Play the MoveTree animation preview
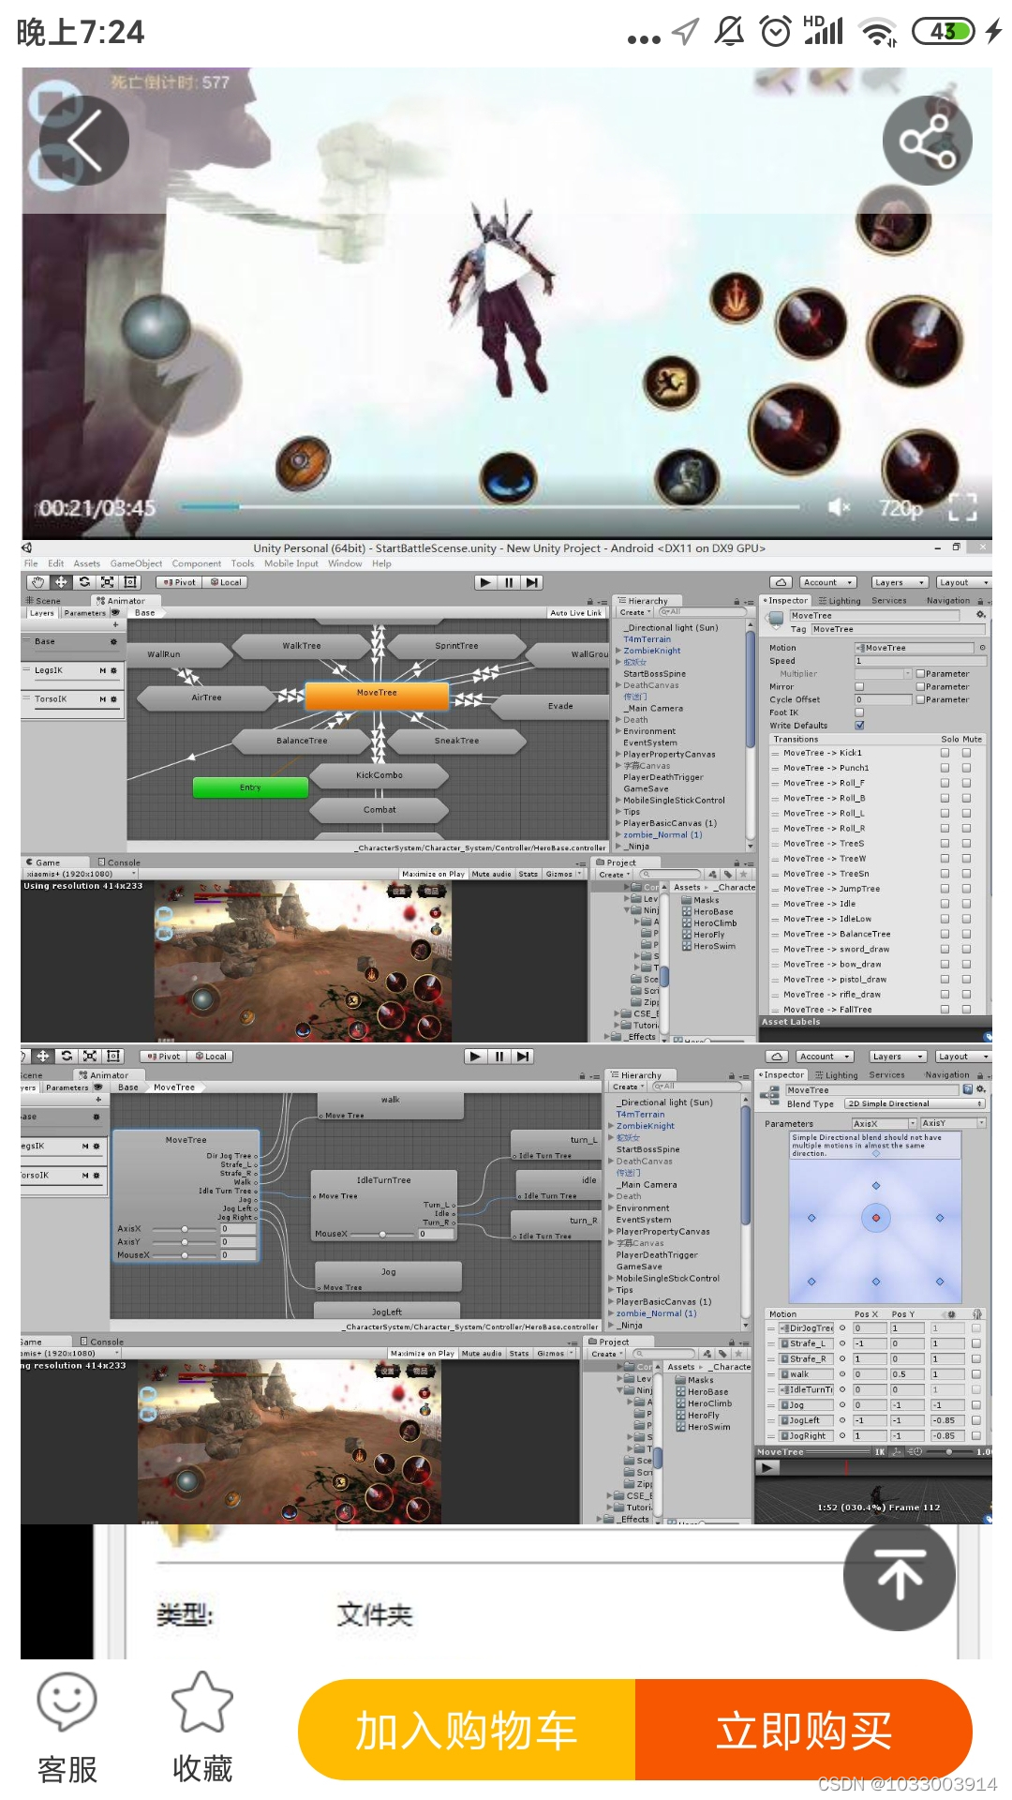The width and height of the screenshot is (1012, 1800). 767,1468
